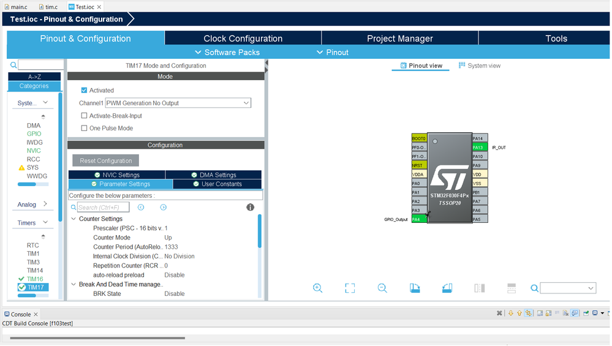Image resolution: width=612 pixels, height=346 pixels.
Task: Select the DMA Settings tab
Action: click(214, 175)
